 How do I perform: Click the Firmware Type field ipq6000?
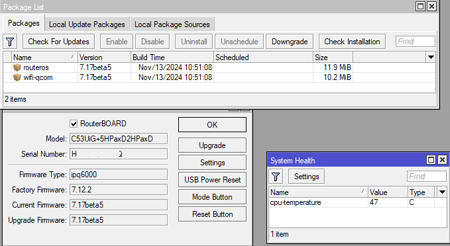pos(119,175)
